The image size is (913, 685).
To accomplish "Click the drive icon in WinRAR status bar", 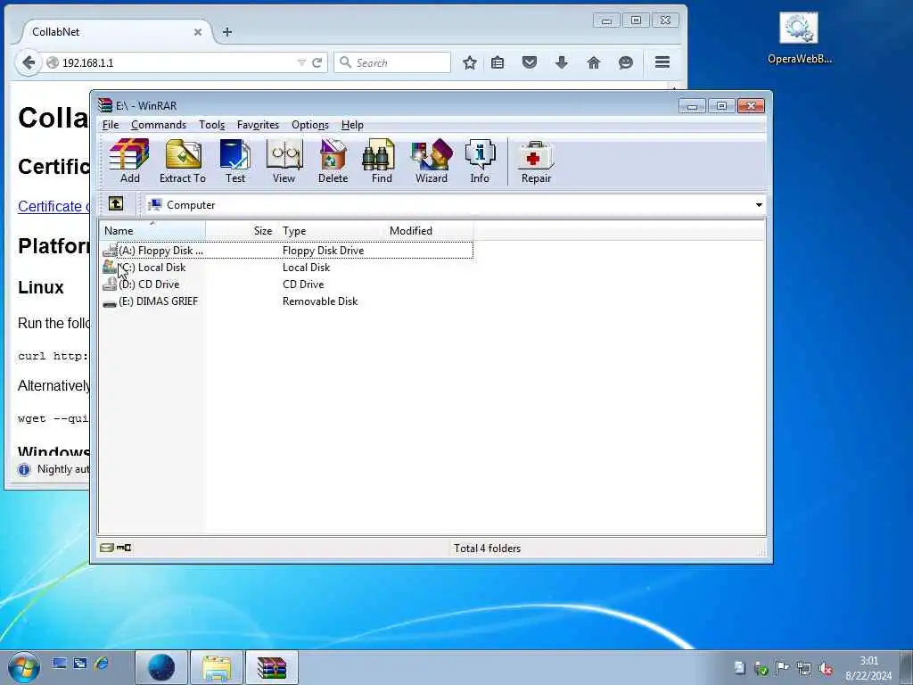I will click(x=106, y=548).
